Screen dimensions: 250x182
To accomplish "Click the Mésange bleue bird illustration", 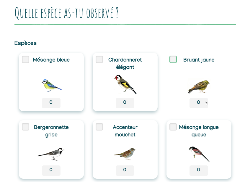I will [51, 85].
